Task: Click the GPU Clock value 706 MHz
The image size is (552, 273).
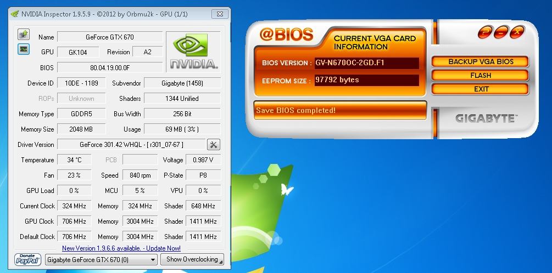Action: pos(74,221)
